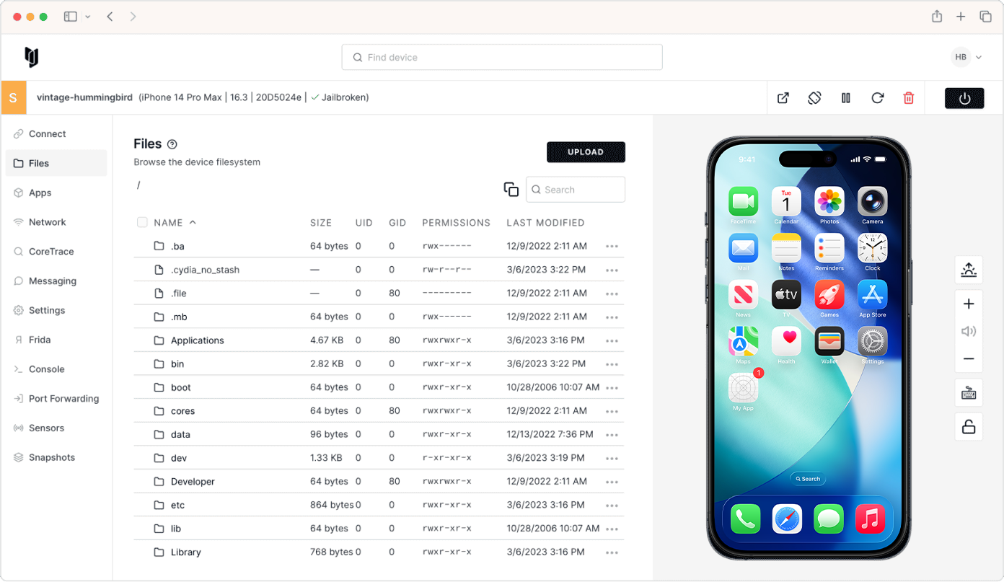The width and height of the screenshot is (1004, 582).
Task: Trigger the home swipe-up gesture
Action: click(969, 269)
